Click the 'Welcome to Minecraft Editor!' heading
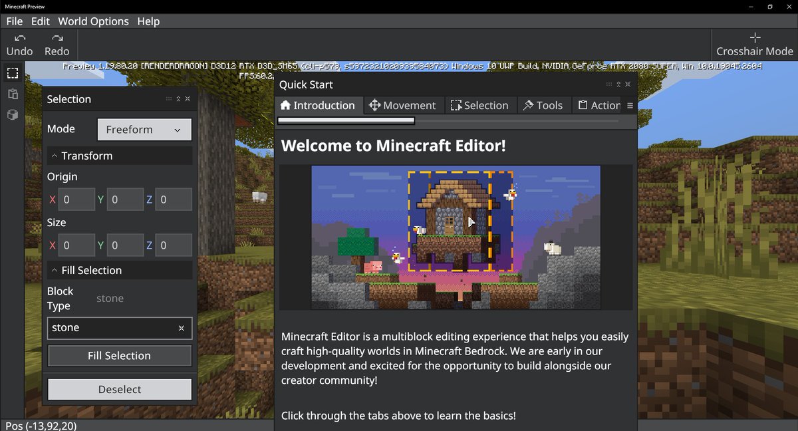The width and height of the screenshot is (798, 431). pyautogui.click(x=394, y=145)
